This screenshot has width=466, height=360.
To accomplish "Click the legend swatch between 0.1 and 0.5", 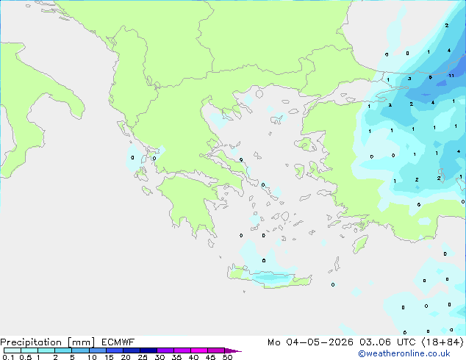I will (x=12, y=350).
